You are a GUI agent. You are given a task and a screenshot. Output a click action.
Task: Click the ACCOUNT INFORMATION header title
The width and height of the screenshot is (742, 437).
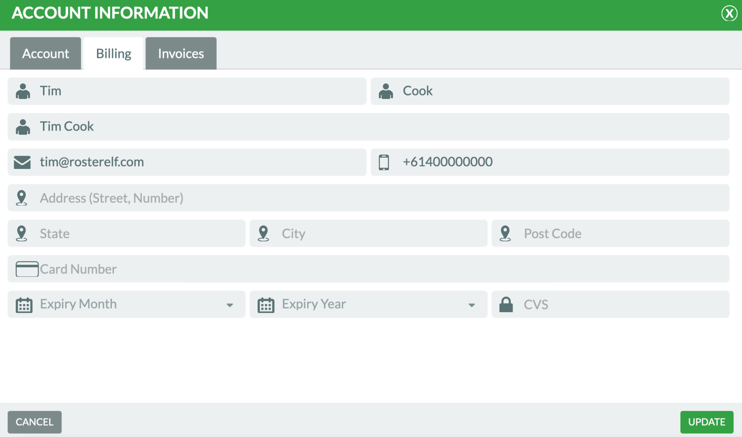tap(110, 13)
